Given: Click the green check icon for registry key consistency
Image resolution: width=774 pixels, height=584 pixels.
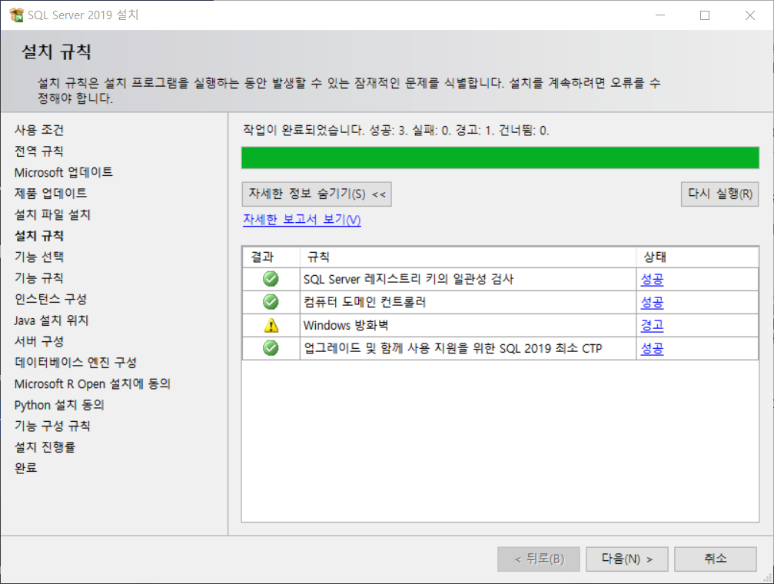Looking at the screenshot, I should pyautogui.click(x=271, y=279).
